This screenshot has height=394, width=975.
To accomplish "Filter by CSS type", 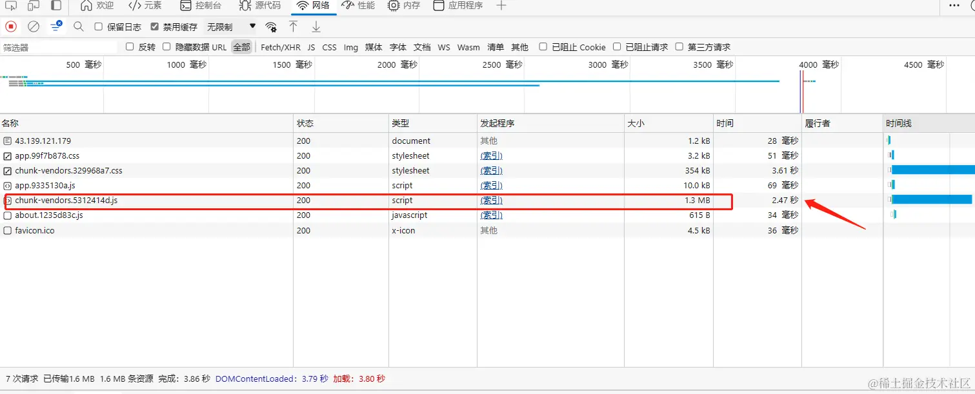I will click(x=330, y=47).
